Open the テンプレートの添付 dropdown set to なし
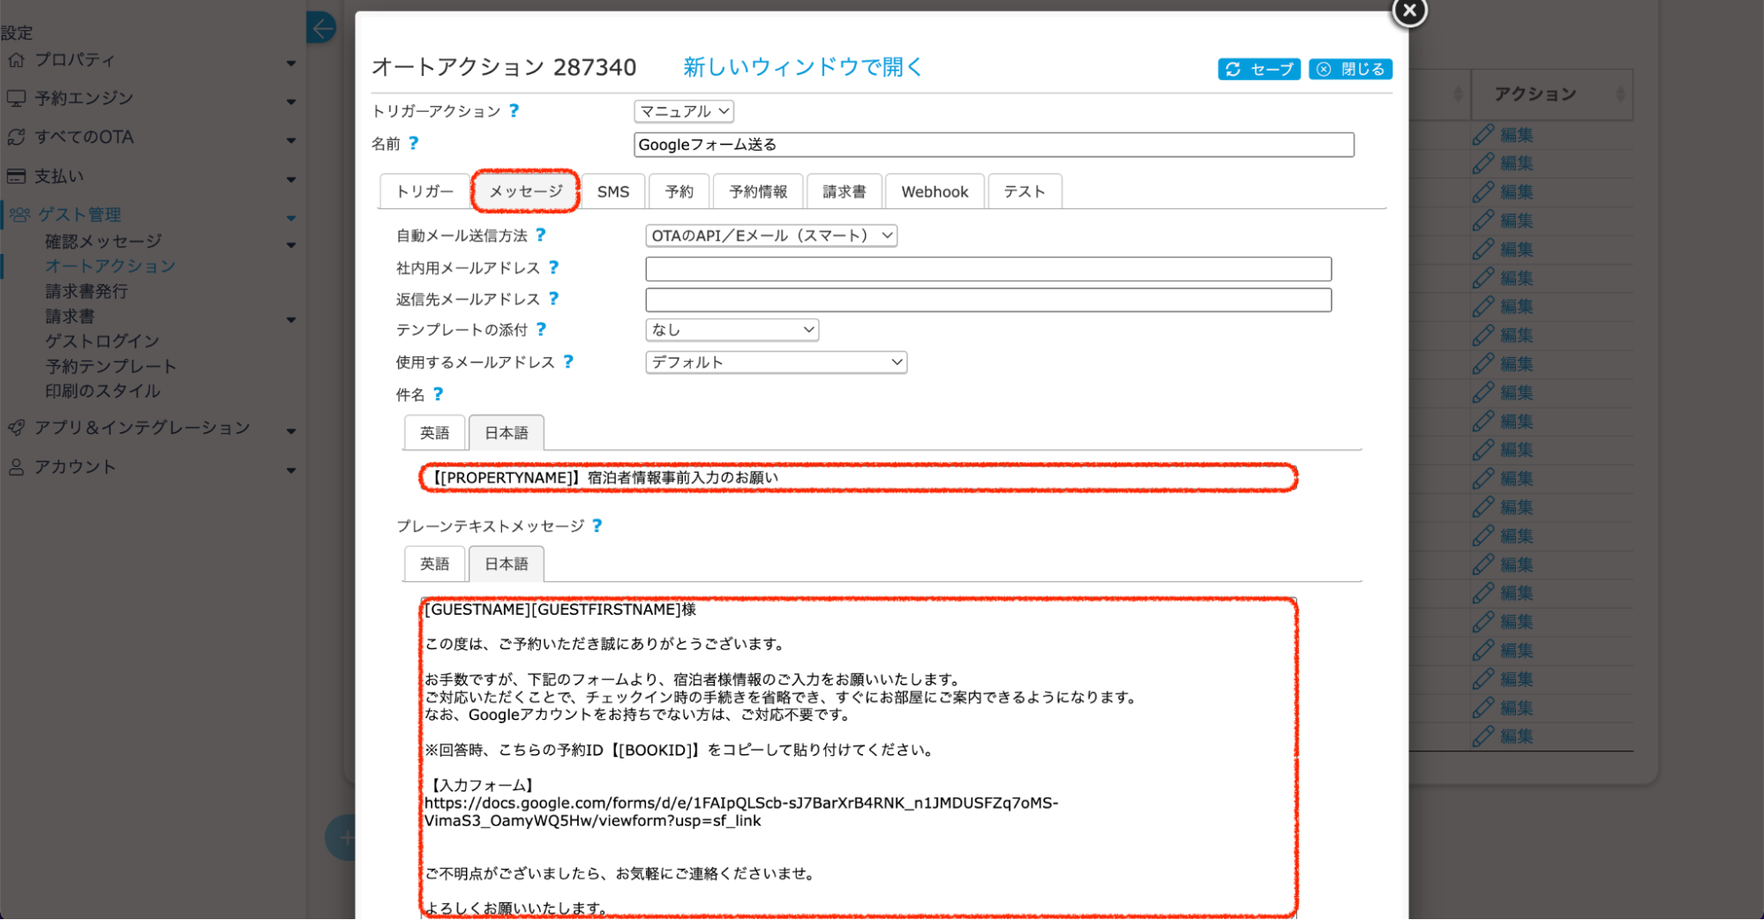This screenshot has width=1764, height=920. (x=732, y=330)
